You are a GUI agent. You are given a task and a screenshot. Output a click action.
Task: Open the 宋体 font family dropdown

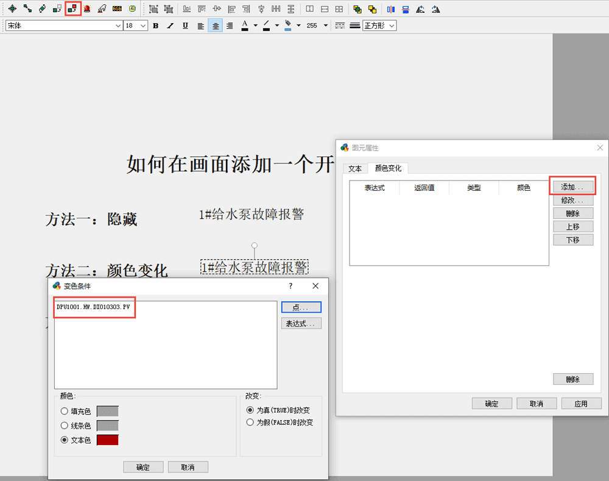pos(118,26)
